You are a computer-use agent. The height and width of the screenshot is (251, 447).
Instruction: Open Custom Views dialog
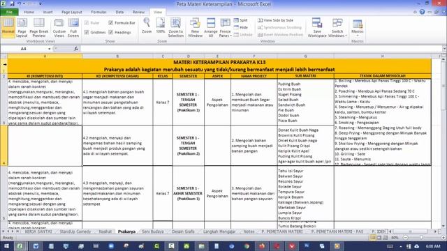pyautogui.click(x=59, y=27)
